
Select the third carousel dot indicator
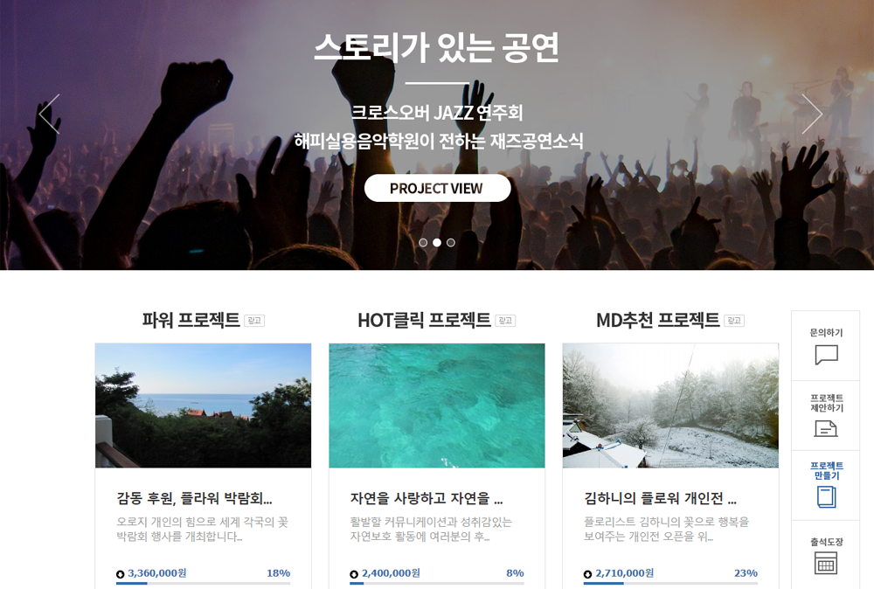(451, 242)
